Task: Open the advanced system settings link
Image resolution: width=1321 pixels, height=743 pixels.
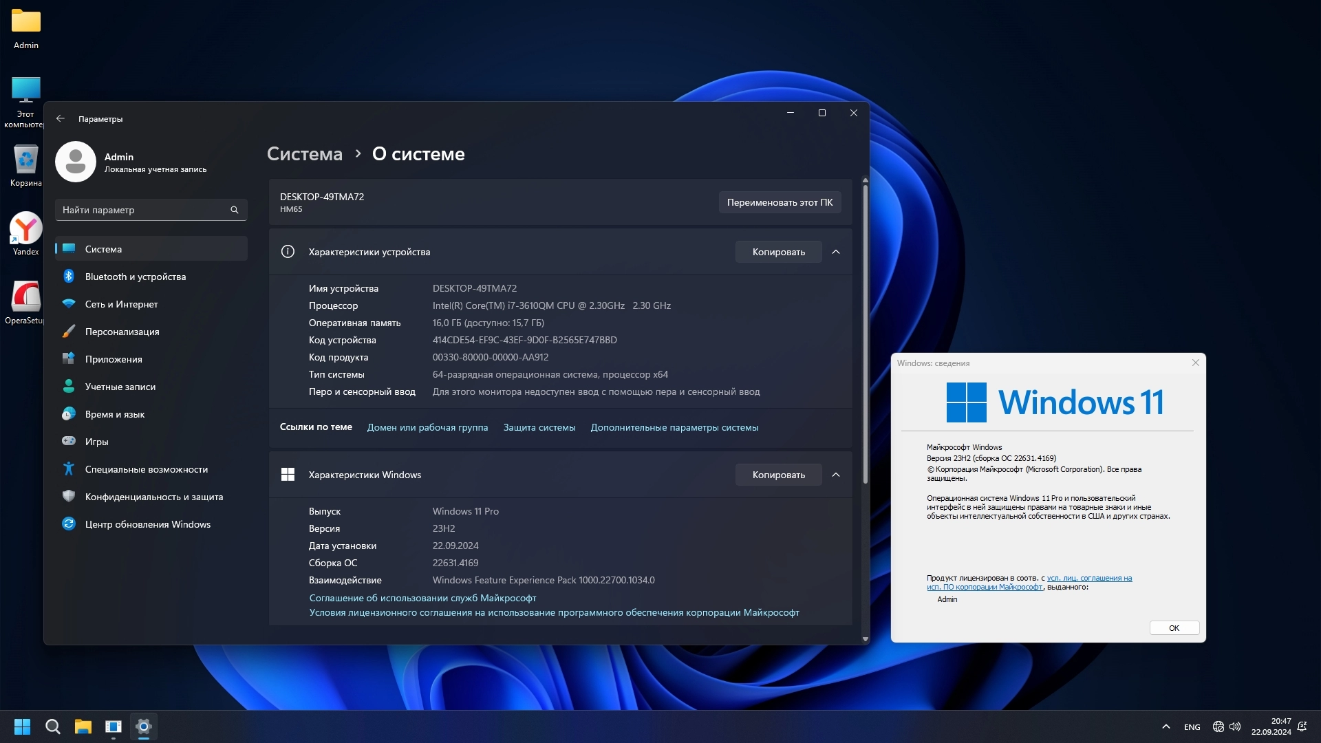Action: pyautogui.click(x=674, y=427)
